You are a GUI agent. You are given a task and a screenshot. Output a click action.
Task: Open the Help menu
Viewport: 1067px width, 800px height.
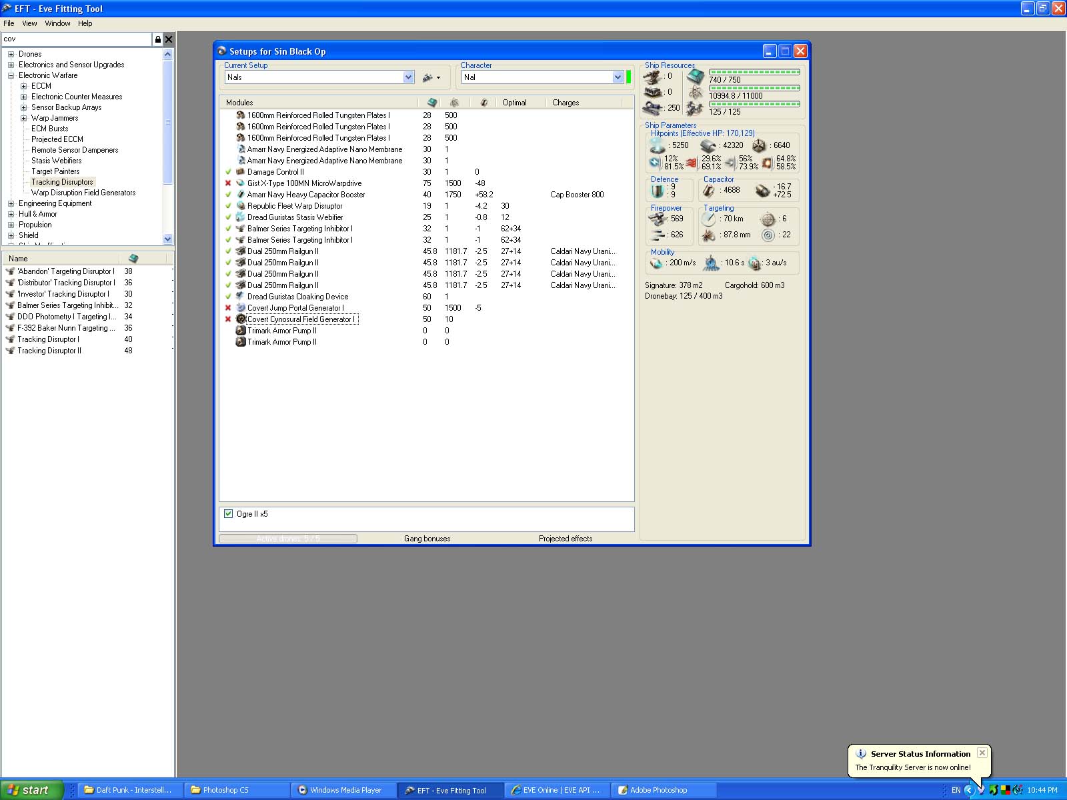(x=85, y=23)
